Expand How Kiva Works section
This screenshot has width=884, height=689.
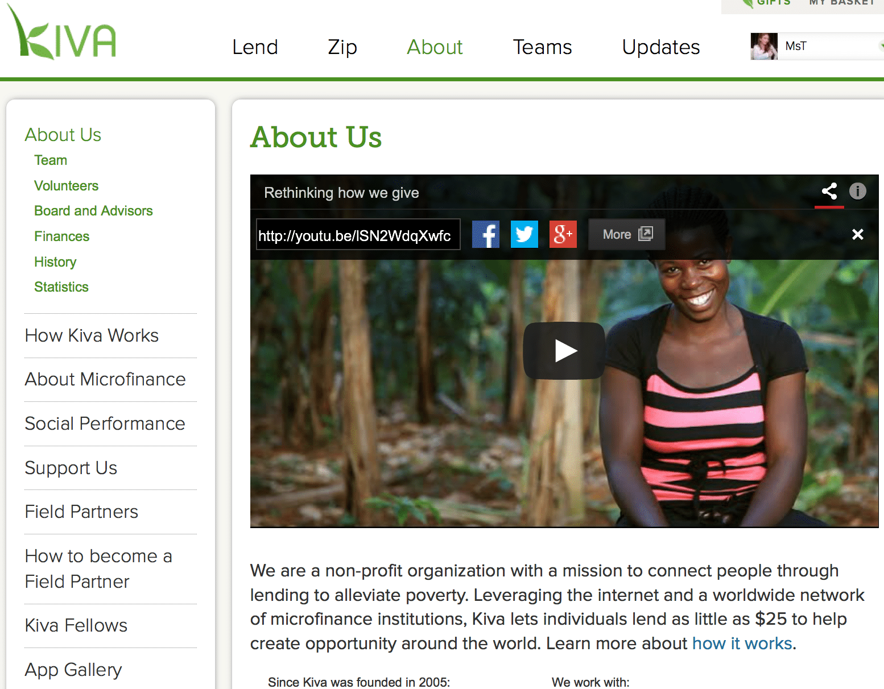point(92,335)
